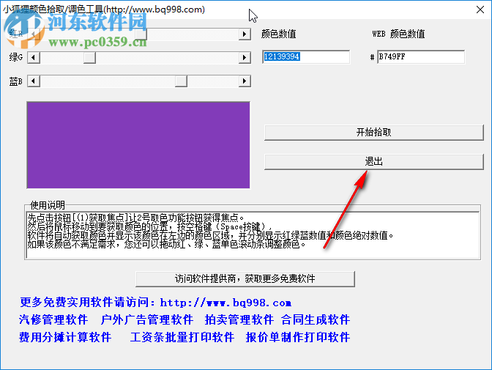Click the 颜色数值 field showing 12139394
492x370 pixels.
tap(306, 57)
